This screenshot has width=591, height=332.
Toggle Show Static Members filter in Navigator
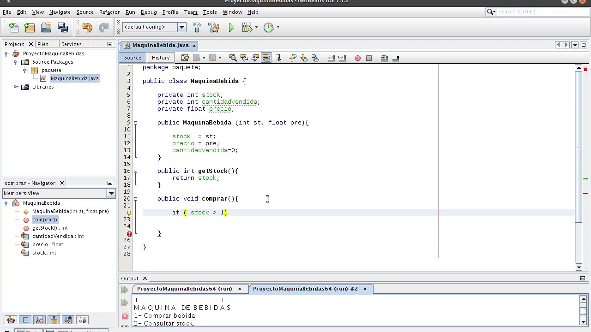(40, 320)
